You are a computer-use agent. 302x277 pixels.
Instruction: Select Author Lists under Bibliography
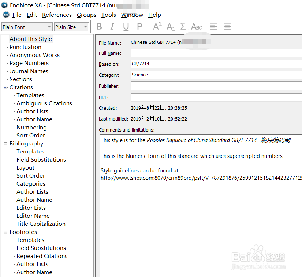(x=32, y=192)
